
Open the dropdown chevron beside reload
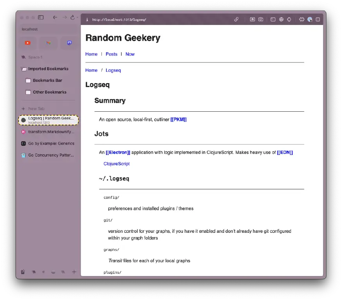tap(77, 18)
